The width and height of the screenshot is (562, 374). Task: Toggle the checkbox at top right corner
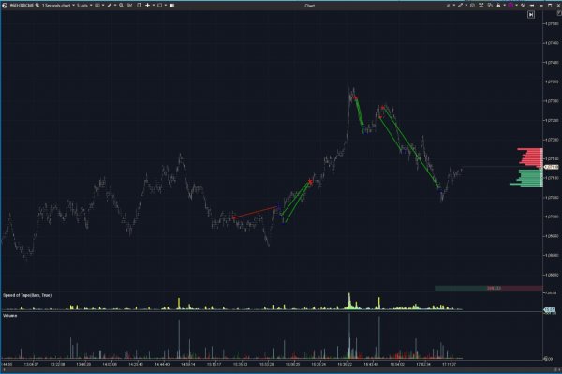558,13
